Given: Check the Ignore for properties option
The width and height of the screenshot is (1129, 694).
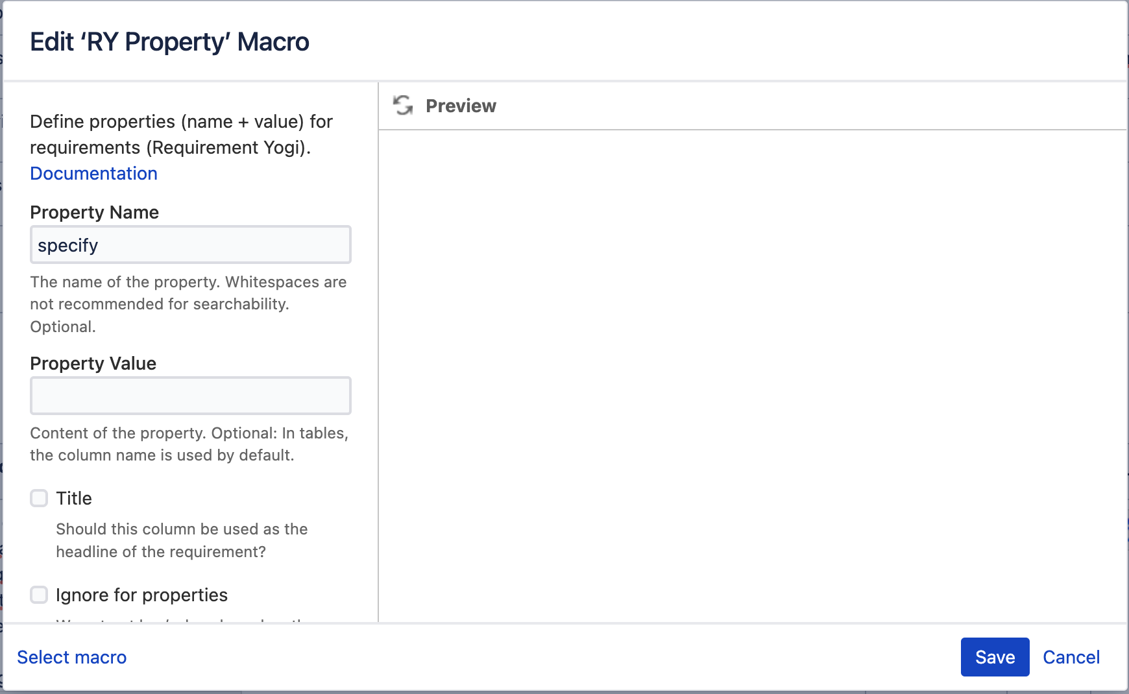Looking at the screenshot, I should [x=39, y=595].
